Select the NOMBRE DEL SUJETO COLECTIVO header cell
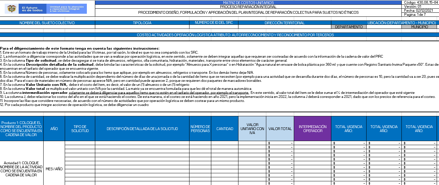439x185 pixels. [47, 23]
